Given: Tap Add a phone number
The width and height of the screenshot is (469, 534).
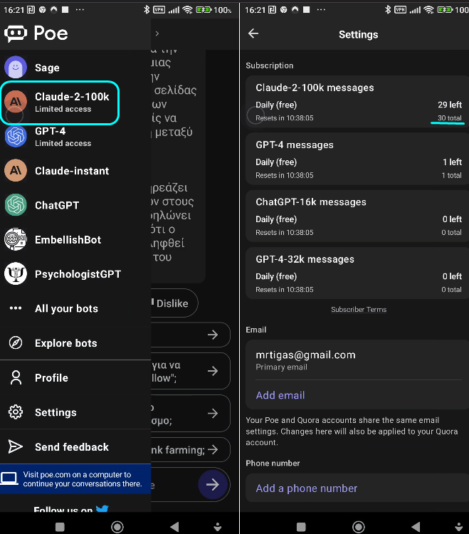Looking at the screenshot, I should click(307, 488).
